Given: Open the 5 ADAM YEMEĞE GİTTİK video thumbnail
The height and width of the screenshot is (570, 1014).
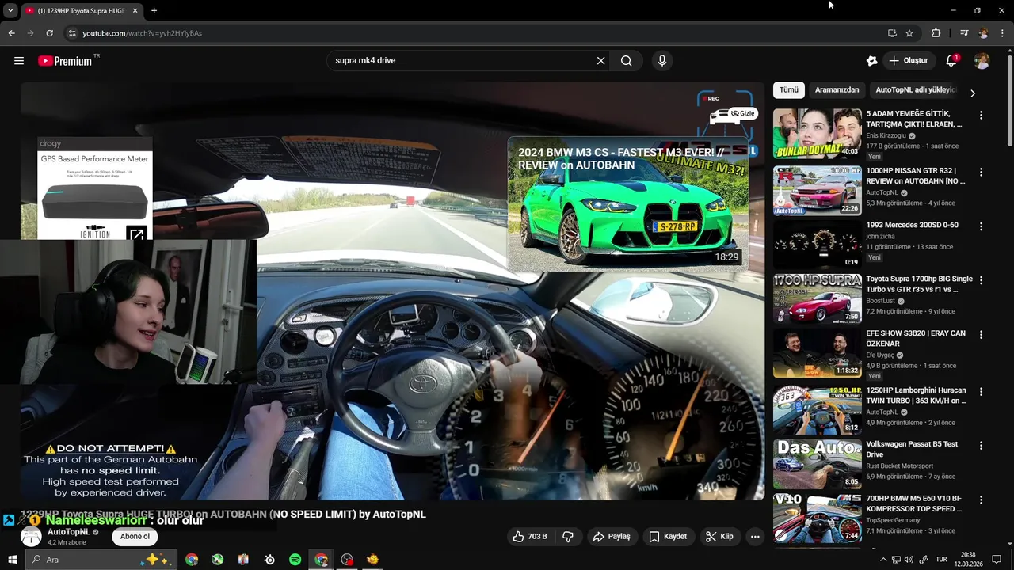Looking at the screenshot, I should 817,134.
